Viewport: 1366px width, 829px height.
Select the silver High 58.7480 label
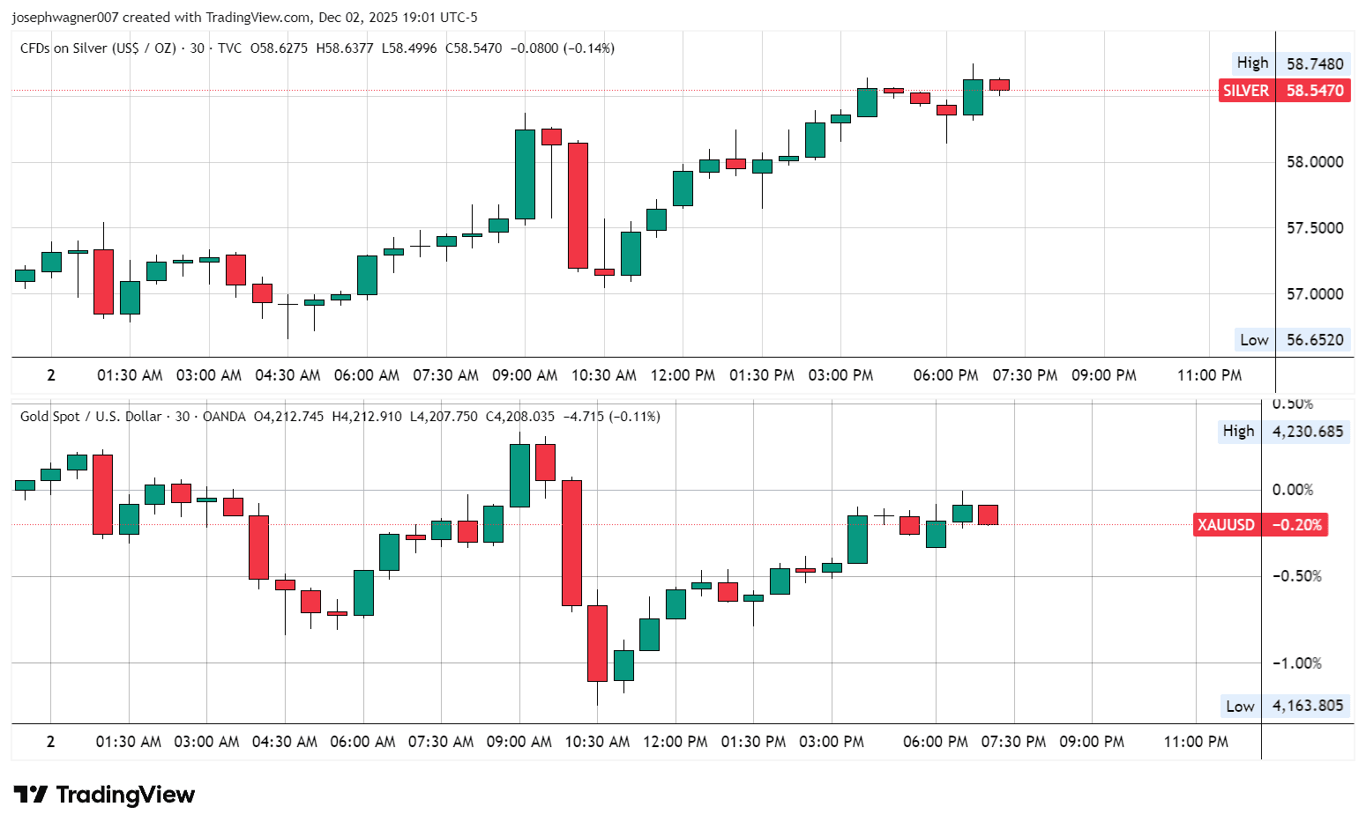click(x=1291, y=63)
